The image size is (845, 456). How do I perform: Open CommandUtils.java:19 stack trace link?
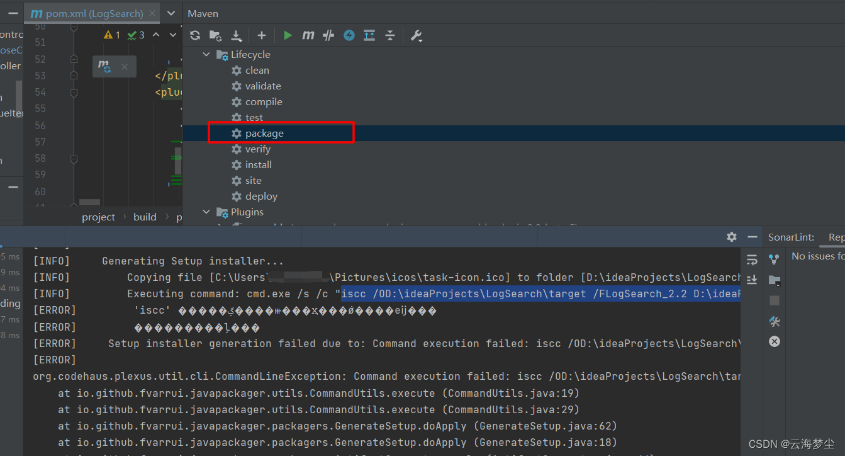[510, 392]
